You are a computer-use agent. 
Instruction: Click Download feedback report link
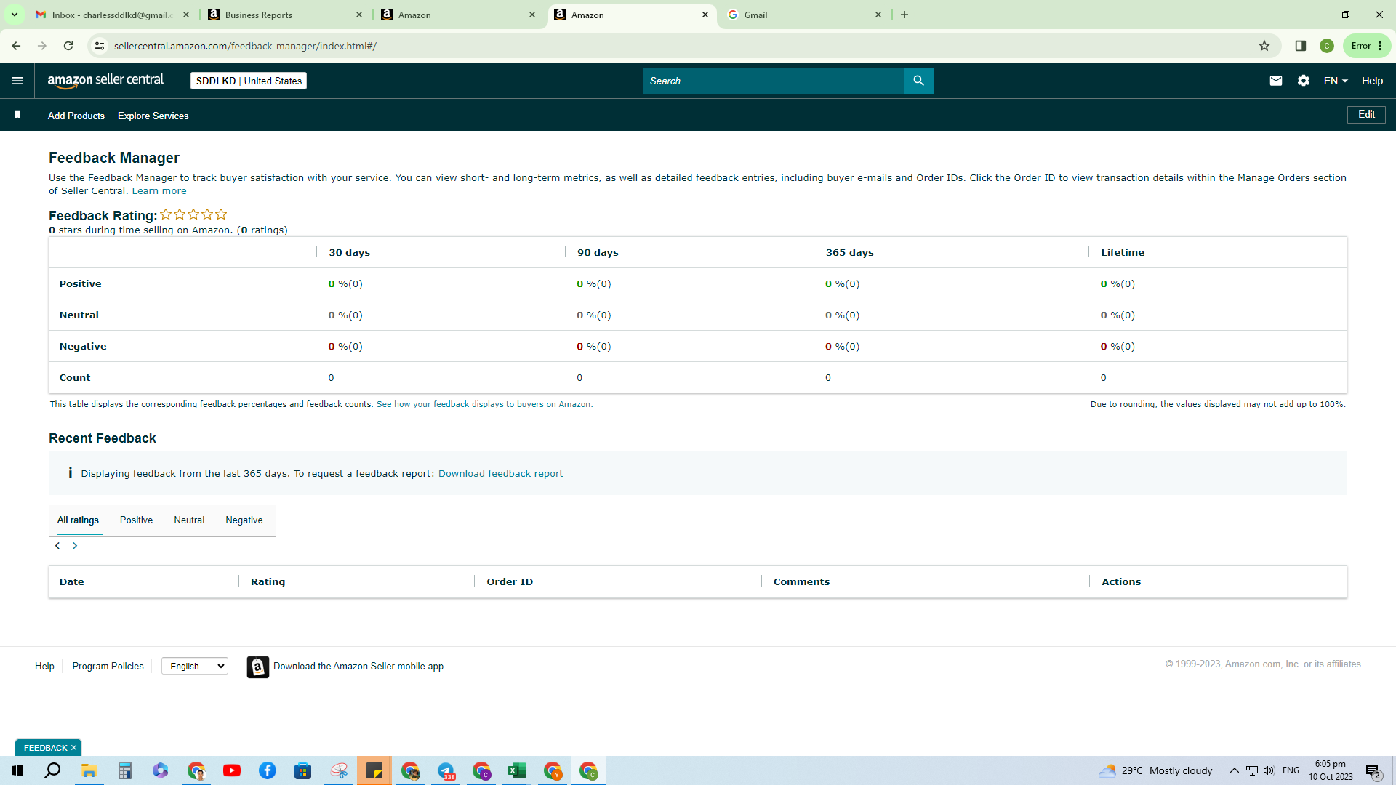coord(500,473)
